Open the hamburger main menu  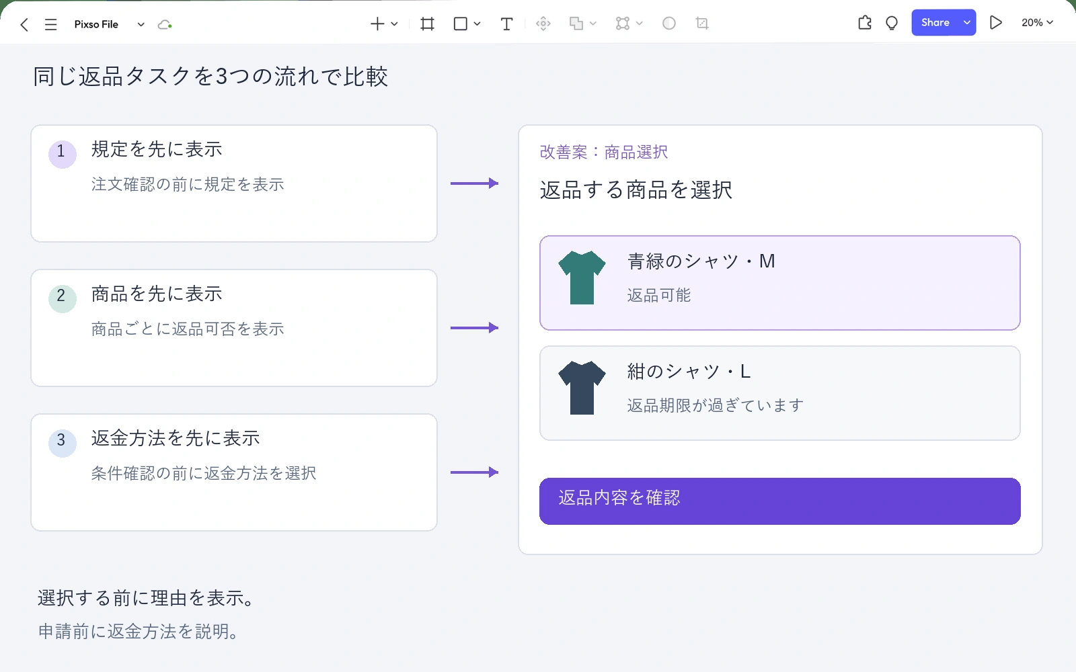50,25
